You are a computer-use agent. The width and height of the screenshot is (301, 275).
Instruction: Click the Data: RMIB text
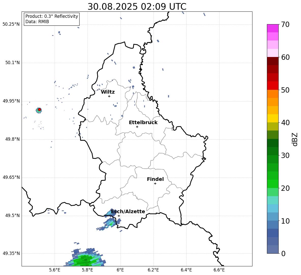point(37,22)
